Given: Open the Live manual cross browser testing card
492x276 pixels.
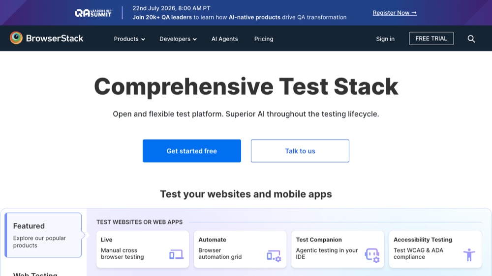Looking at the screenshot, I should tap(143, 249).
